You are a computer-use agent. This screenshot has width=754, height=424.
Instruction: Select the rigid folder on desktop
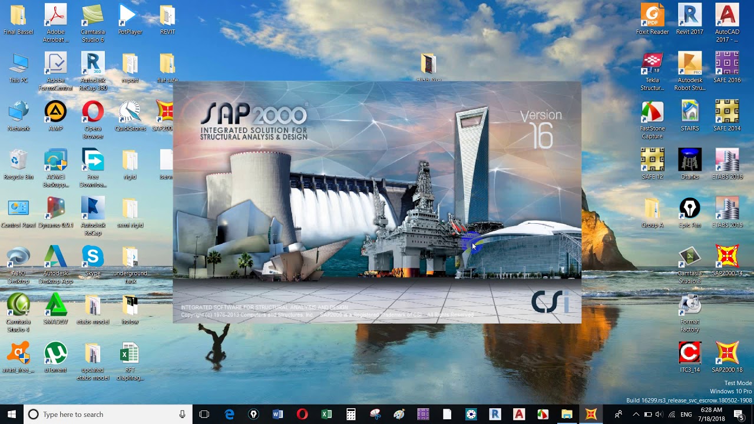click(130, 164)
